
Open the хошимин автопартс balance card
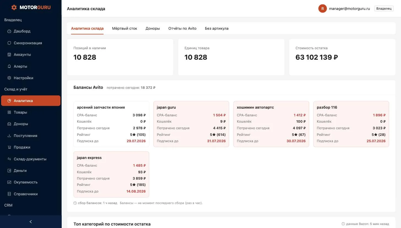point(271,124)
